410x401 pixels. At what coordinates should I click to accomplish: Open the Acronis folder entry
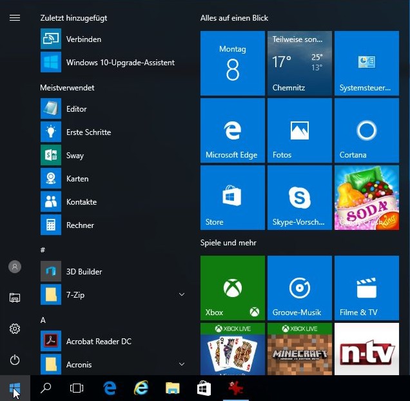point(113,364)
